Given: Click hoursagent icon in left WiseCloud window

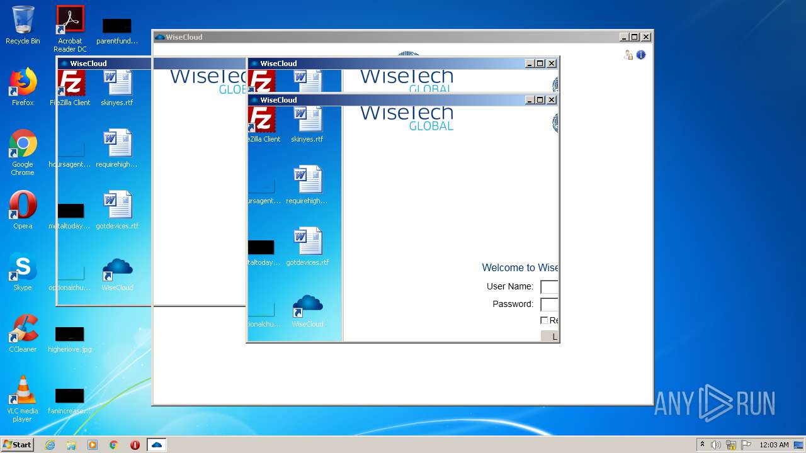Looking at the screenshot, I should pos(70,155).
